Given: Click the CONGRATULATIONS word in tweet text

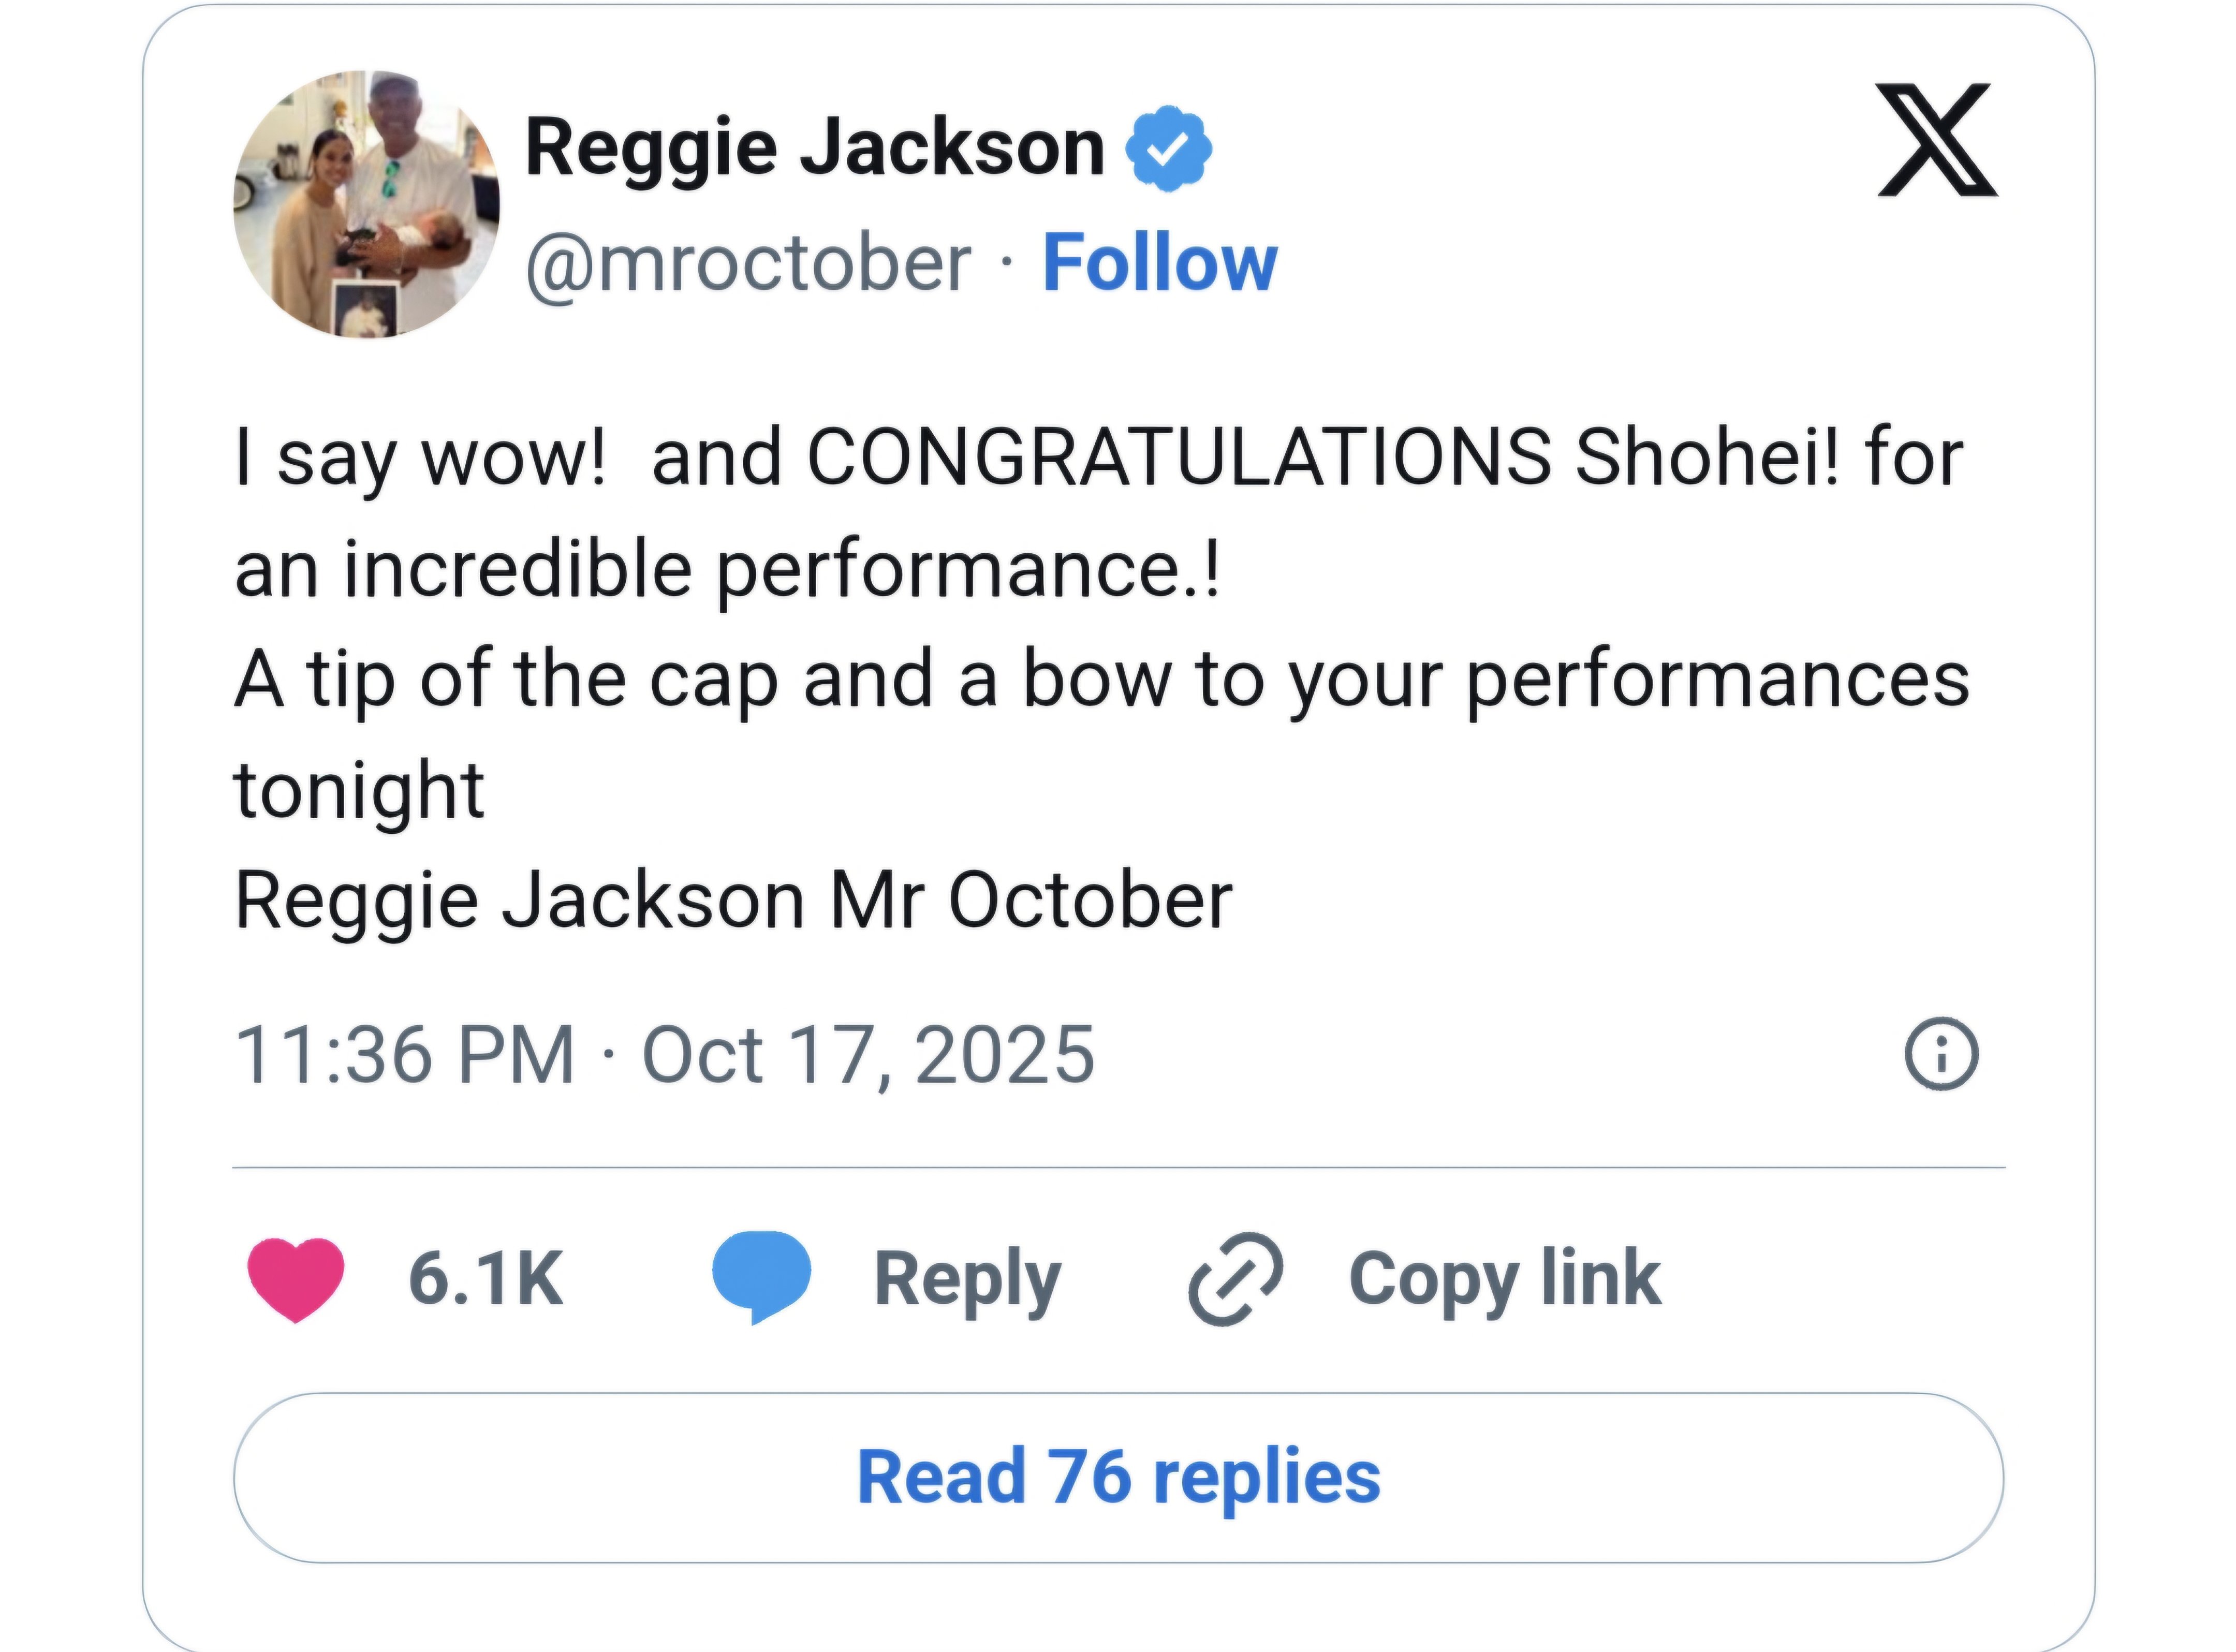Looking at the screenshot, I should pos(1180,458).
